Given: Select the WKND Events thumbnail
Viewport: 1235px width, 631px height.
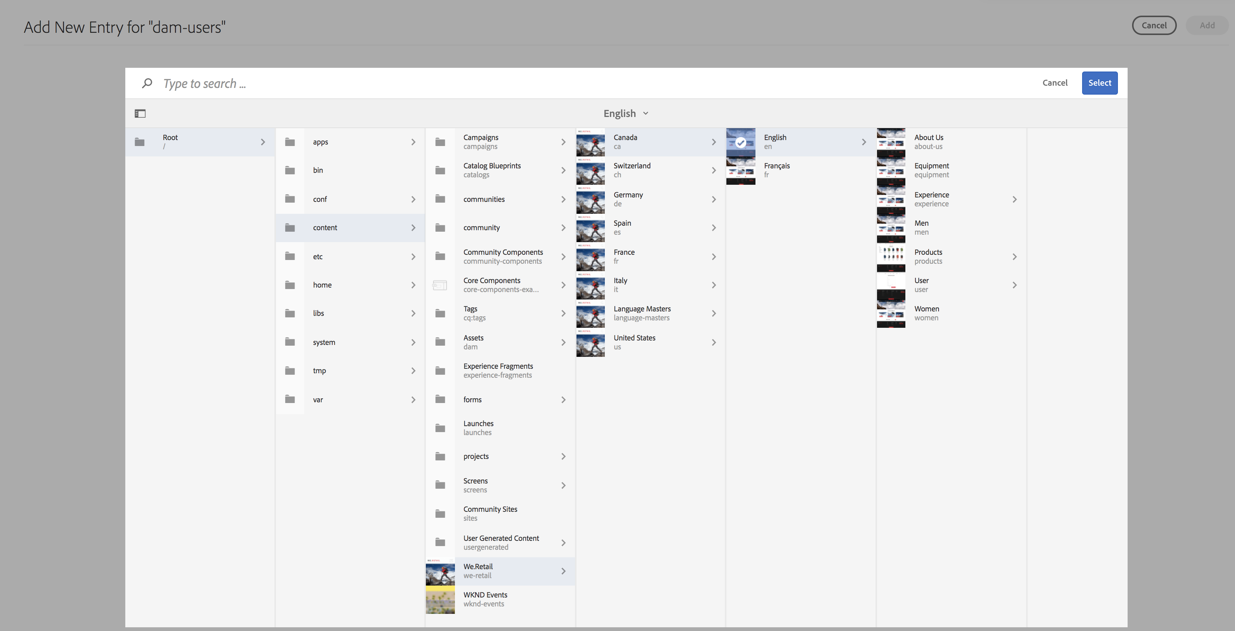Looking at the screenshot, I should (x=440, y=599).
